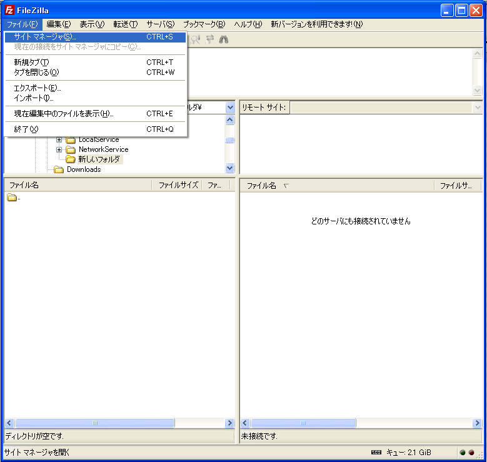The image size is (487, 462).
Task: Click the window resize grip in status bar corner
Action: click(x=480, y=455)
